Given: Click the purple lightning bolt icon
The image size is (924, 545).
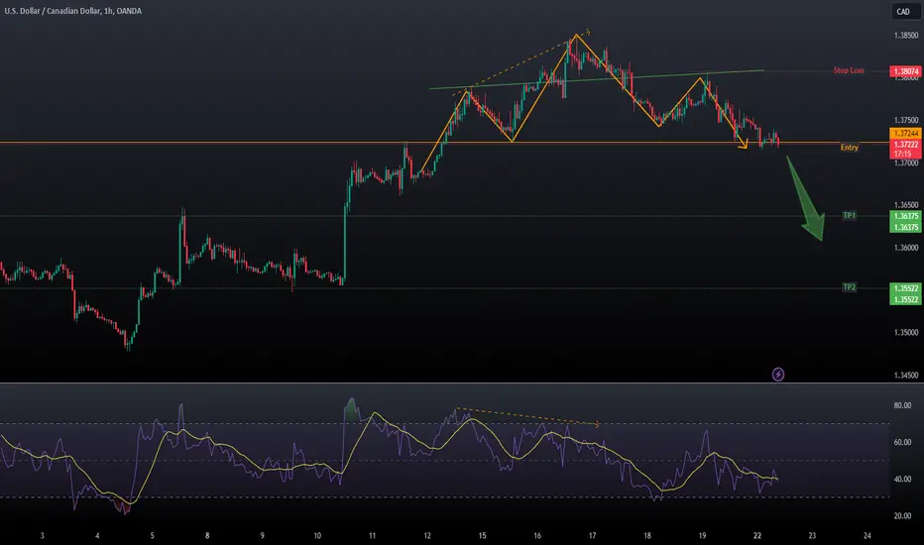Looking at the screenshot, I should 778,374.
